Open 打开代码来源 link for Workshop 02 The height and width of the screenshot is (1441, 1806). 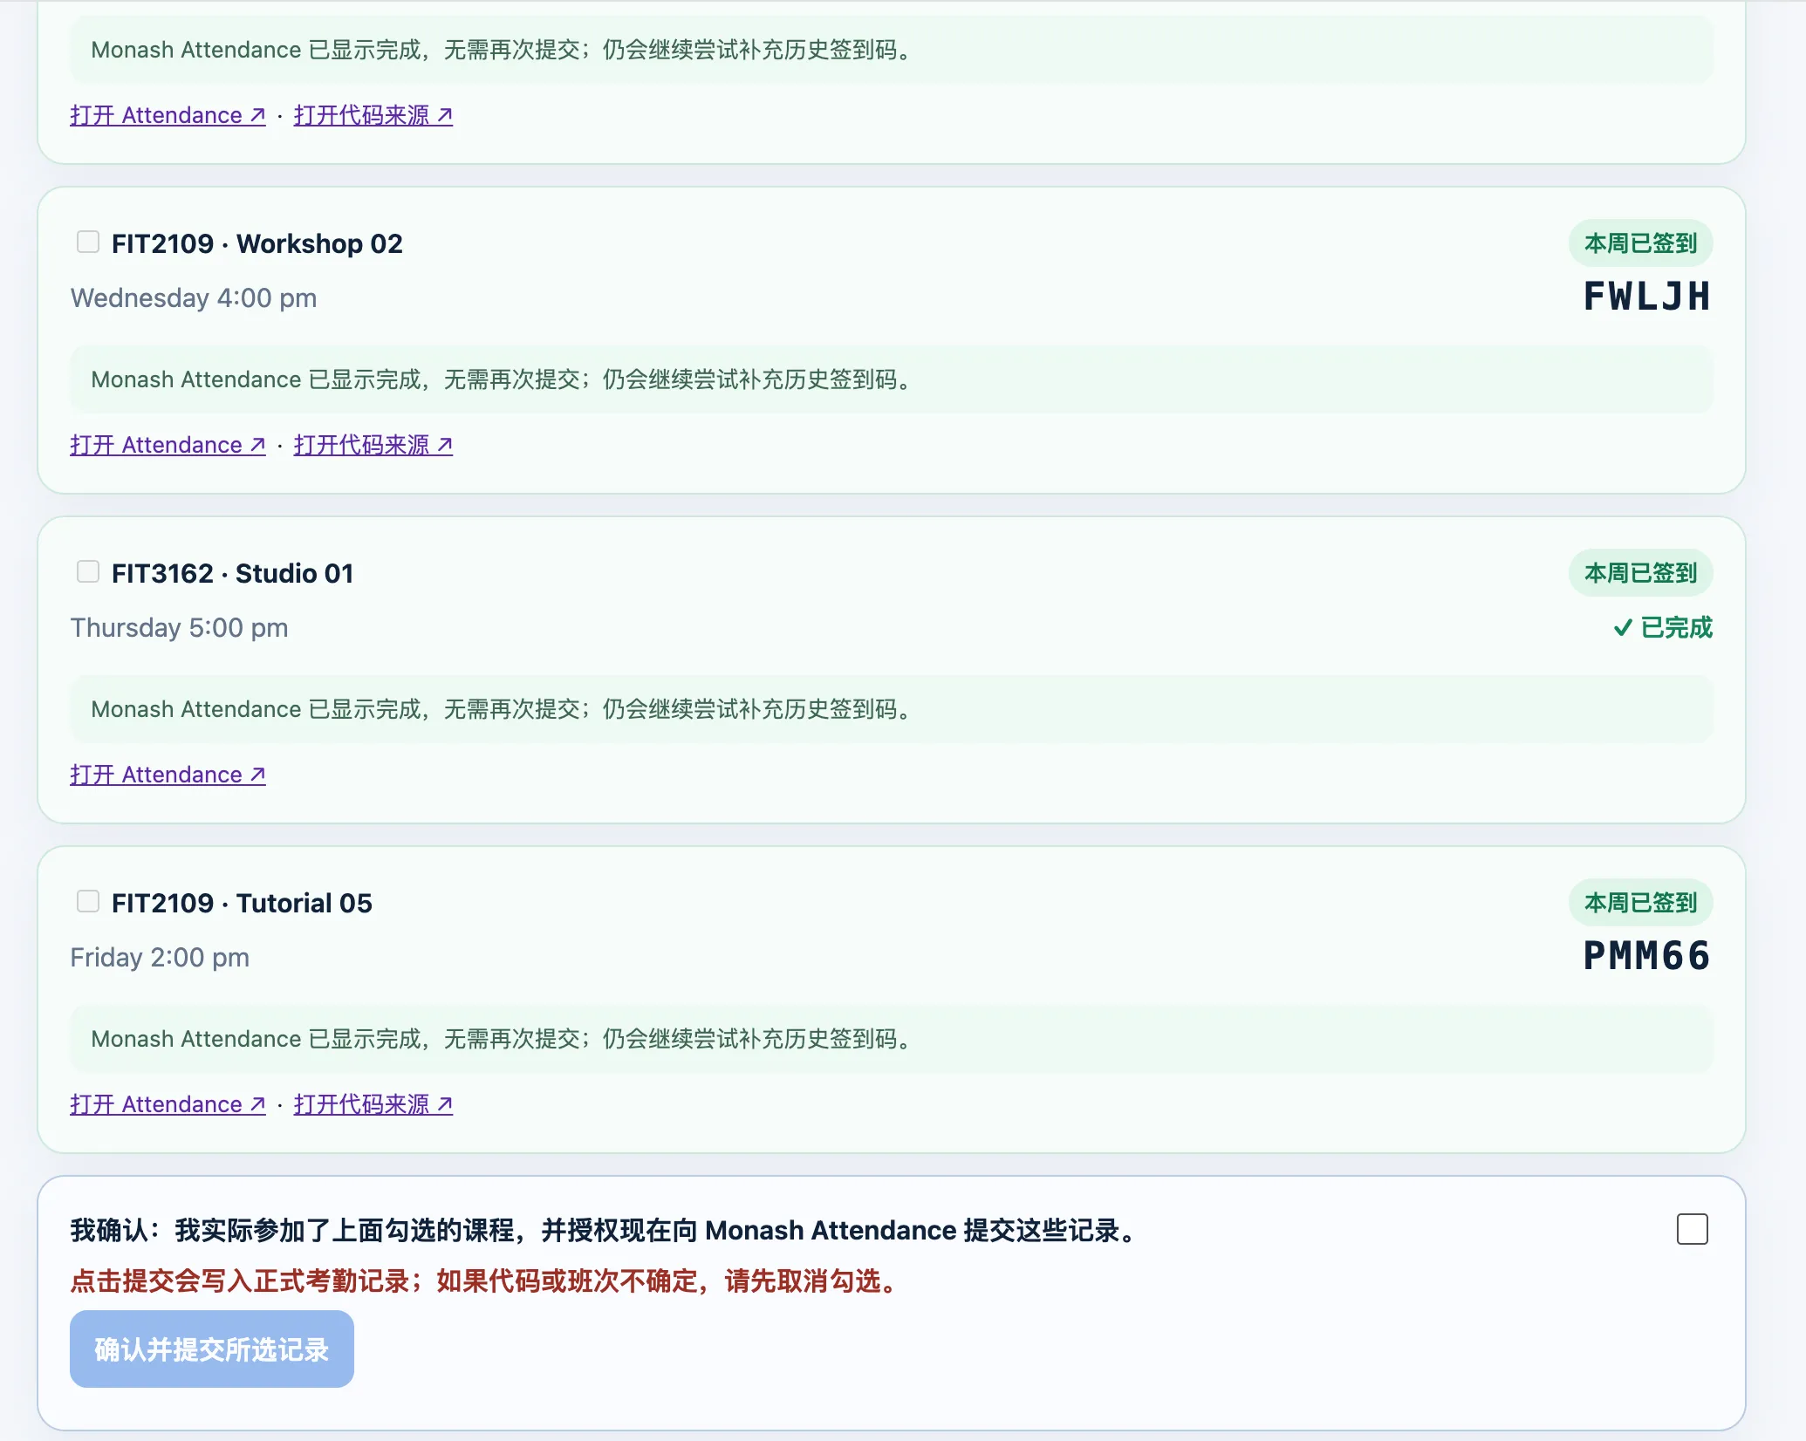(x=373, y=445)
